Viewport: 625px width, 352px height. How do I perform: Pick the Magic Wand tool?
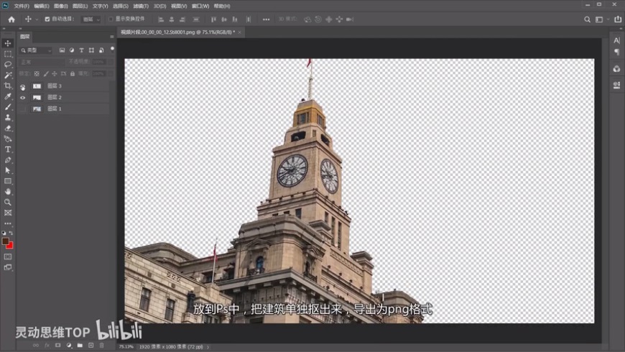(8, 75)
